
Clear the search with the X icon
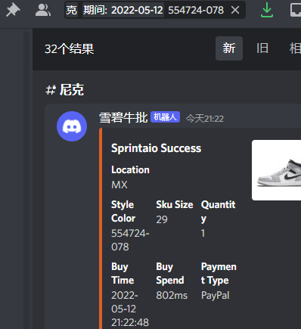[235, 11]
